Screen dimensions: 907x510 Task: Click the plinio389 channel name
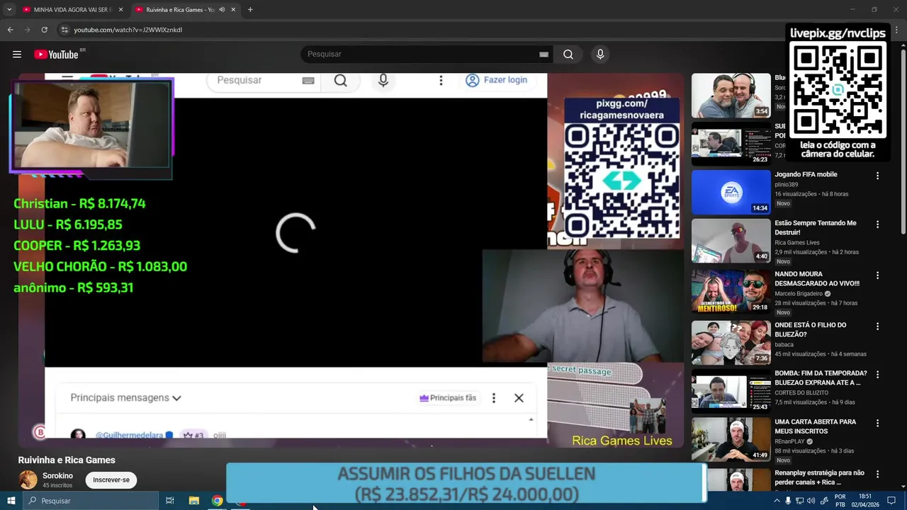pyautogui.click(x=787, y=185)
